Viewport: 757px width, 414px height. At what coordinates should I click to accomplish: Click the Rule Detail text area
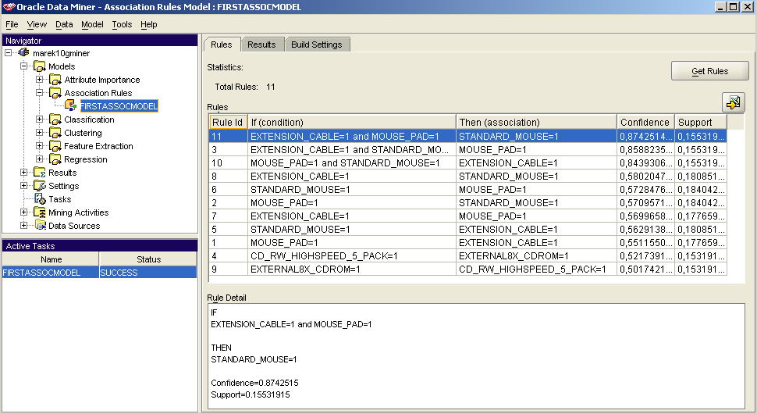click(476, 355)
